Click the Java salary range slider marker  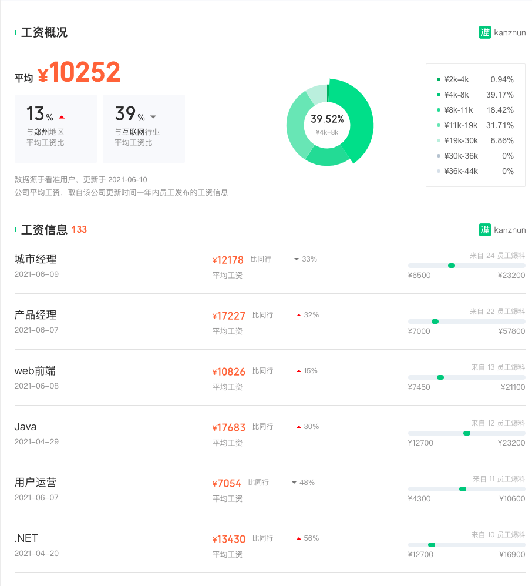467,433
